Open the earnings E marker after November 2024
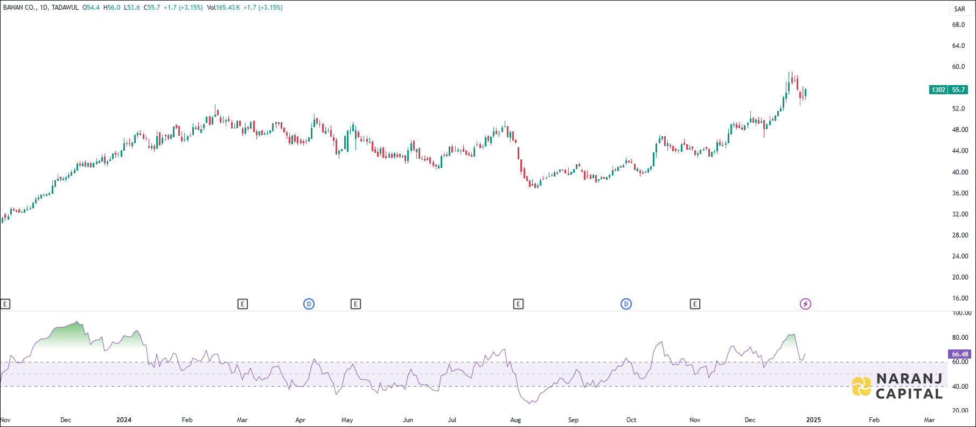976x427 pixels. [695, 304]
